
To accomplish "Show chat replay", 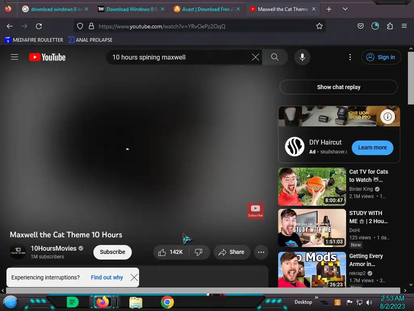I will point(338,87).
